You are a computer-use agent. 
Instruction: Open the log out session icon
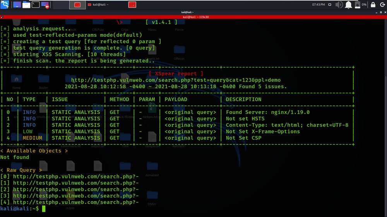382,4
